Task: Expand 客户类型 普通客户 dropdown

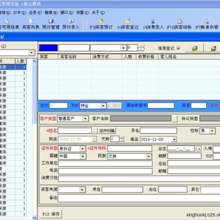Action: point(85,119)
